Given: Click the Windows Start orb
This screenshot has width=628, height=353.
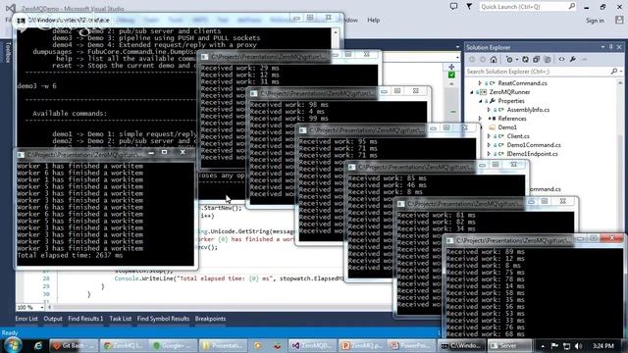Looking at the screenshot, I should pos(13,345).
